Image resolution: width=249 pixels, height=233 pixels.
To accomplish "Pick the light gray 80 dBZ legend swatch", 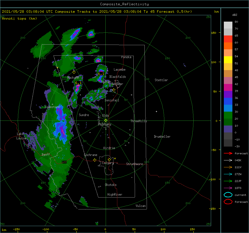I will 228,25.
